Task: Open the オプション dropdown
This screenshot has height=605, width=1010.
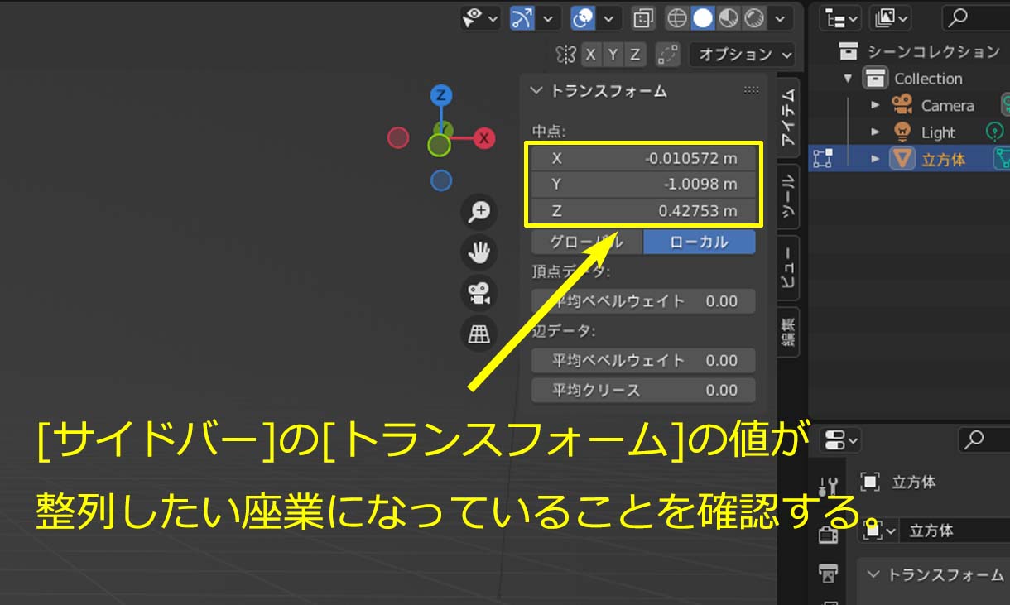Action: point(742,55)
